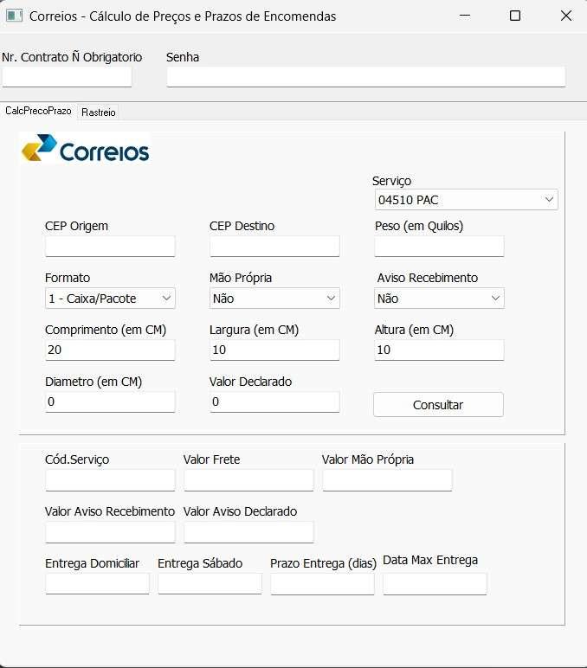Click into the Senha field
Image resolution: width=587 pixels, height=668 pixels.
(x=366, y=77)
